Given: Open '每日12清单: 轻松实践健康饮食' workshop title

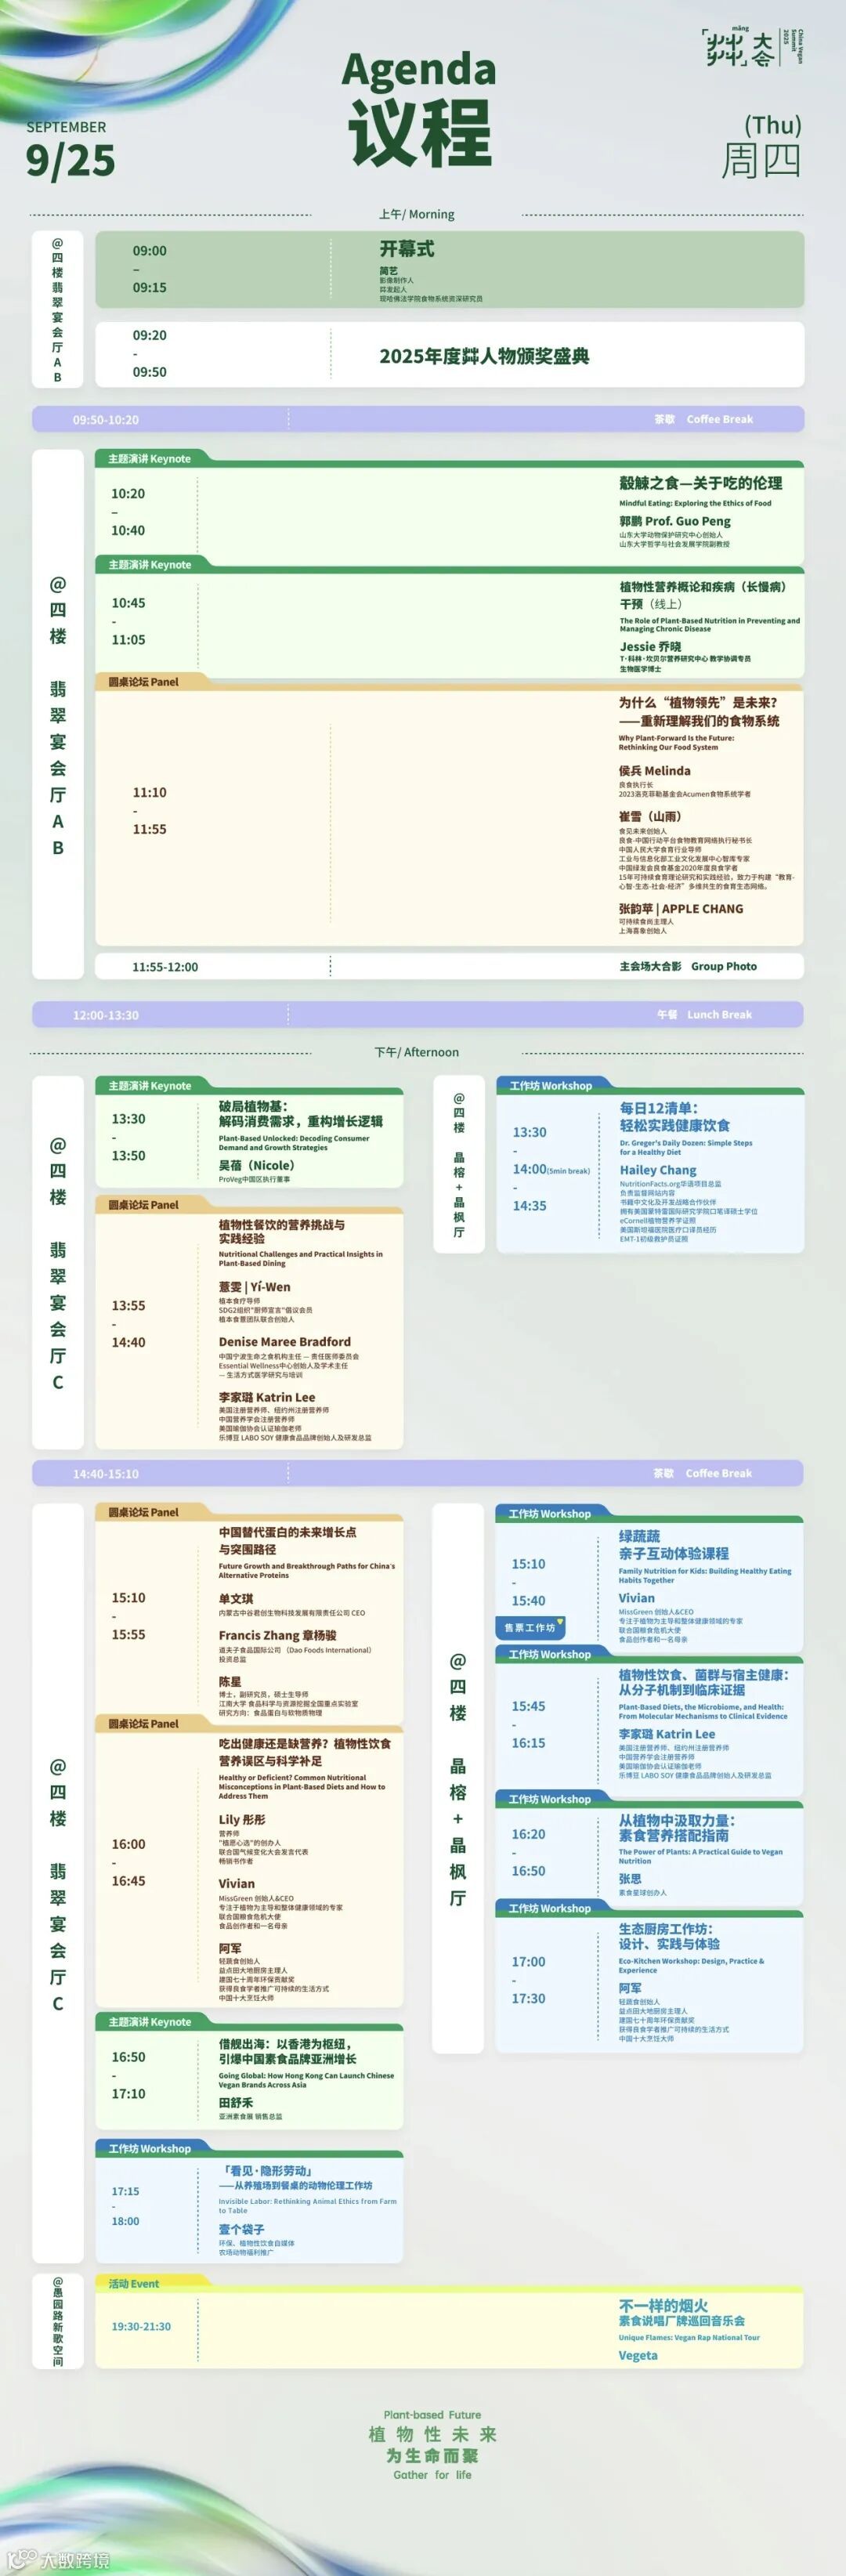Looking at the screenshot, I should tap(674, 1117).
